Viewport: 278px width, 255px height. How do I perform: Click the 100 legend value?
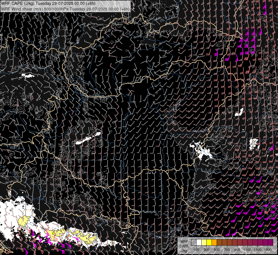(x=196, y=250)
